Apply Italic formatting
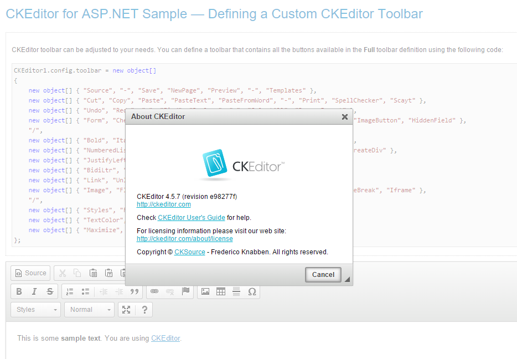Screen dimensions: 517x359 pos(34,291)
